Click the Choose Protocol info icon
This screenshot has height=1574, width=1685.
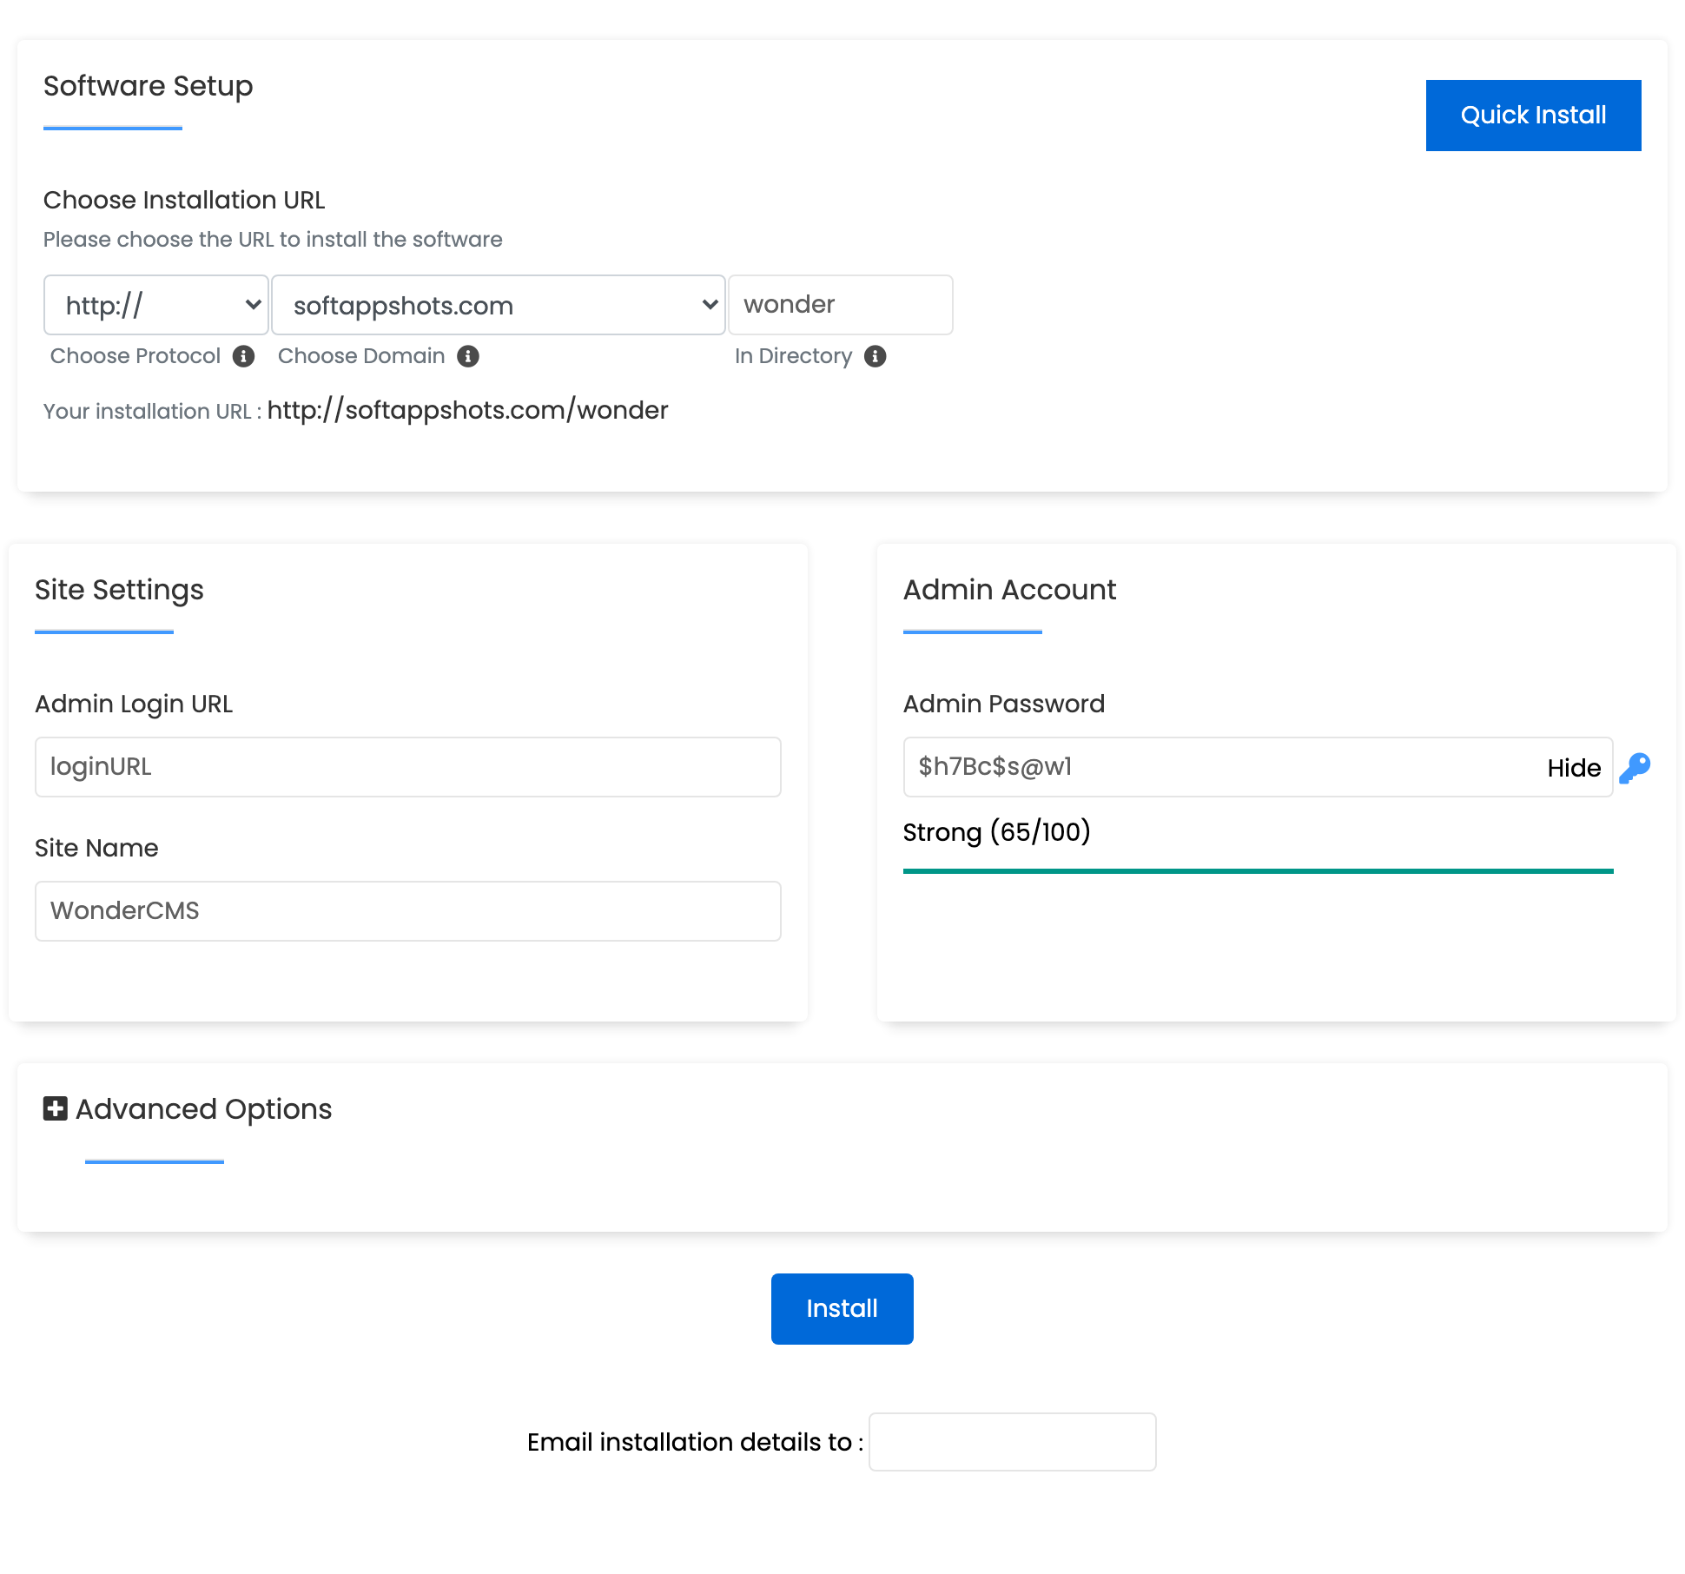[x=244, y=356]
